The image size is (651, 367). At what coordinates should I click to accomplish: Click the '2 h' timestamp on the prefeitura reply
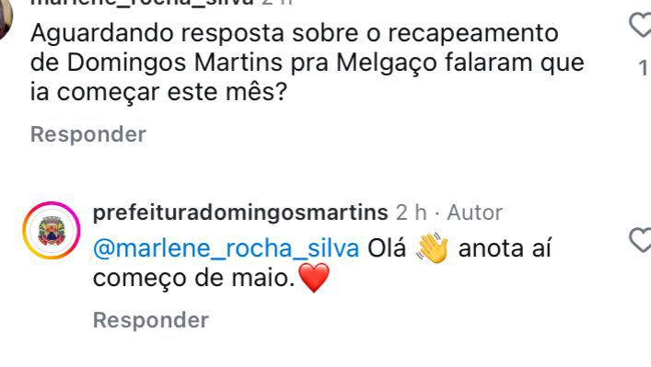411,212
